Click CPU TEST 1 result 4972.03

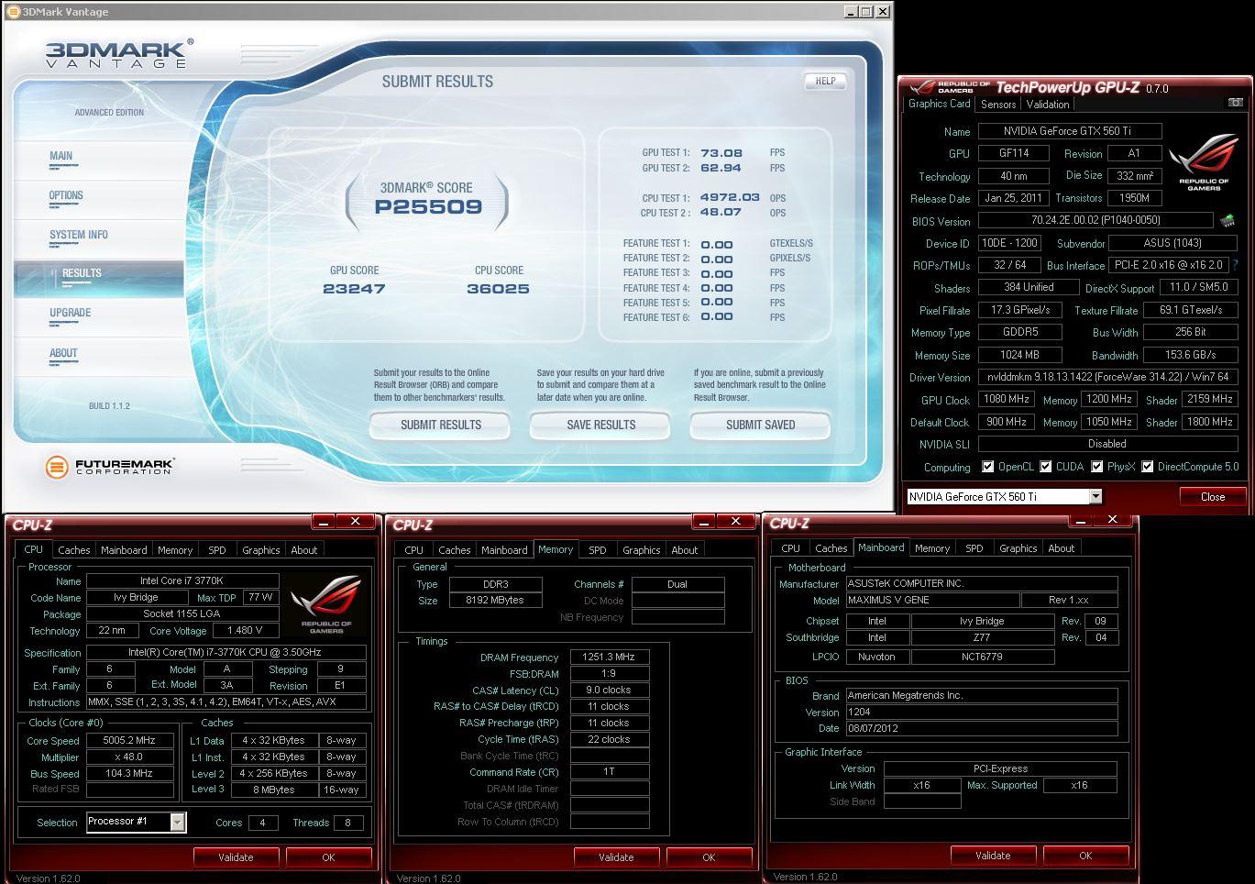point(730,197)
